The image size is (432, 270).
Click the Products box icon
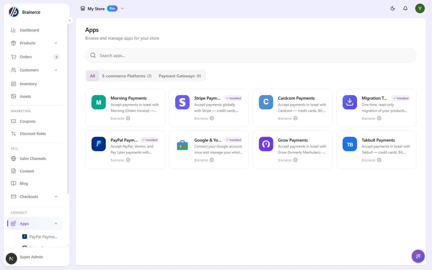(x=13, y=43)
